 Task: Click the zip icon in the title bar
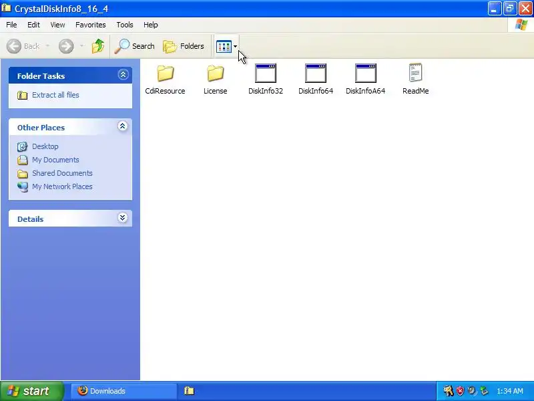(x=6, y=8)
